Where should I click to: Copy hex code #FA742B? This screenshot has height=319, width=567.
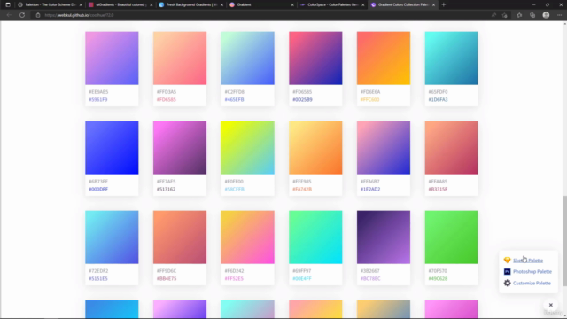pyautogui.click(x=302, y=189)
